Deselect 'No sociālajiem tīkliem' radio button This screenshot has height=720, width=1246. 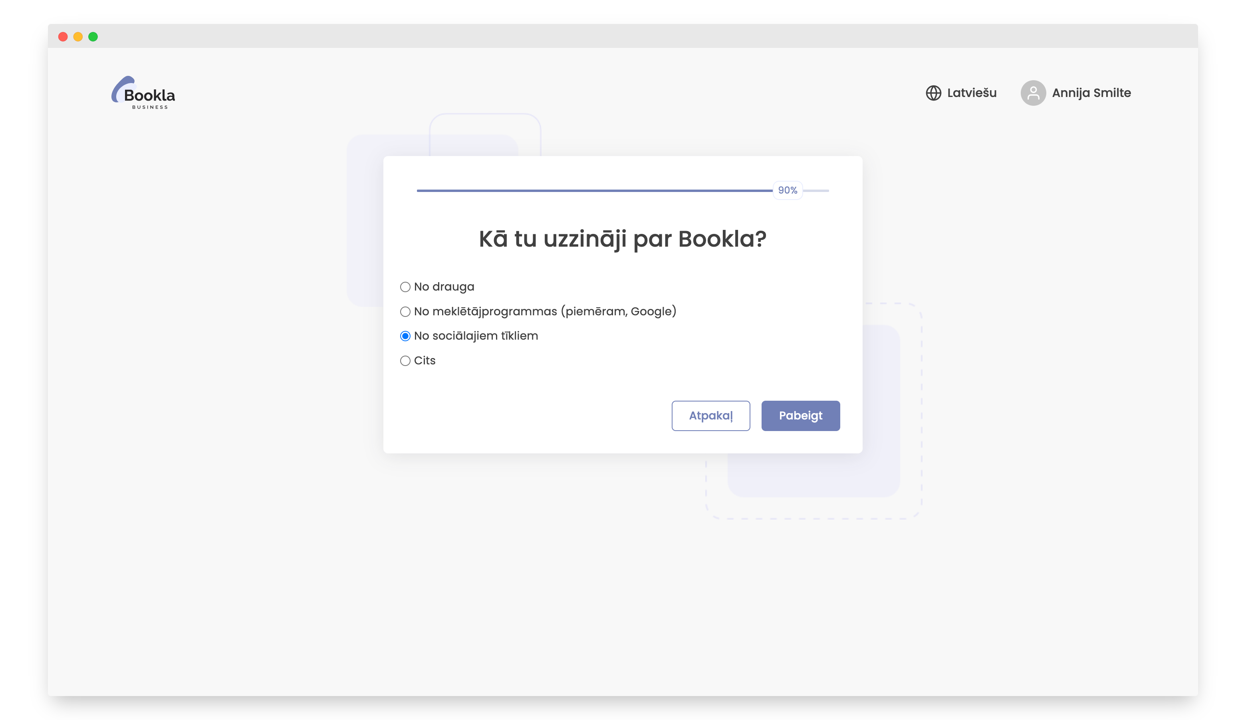point(405,336)
